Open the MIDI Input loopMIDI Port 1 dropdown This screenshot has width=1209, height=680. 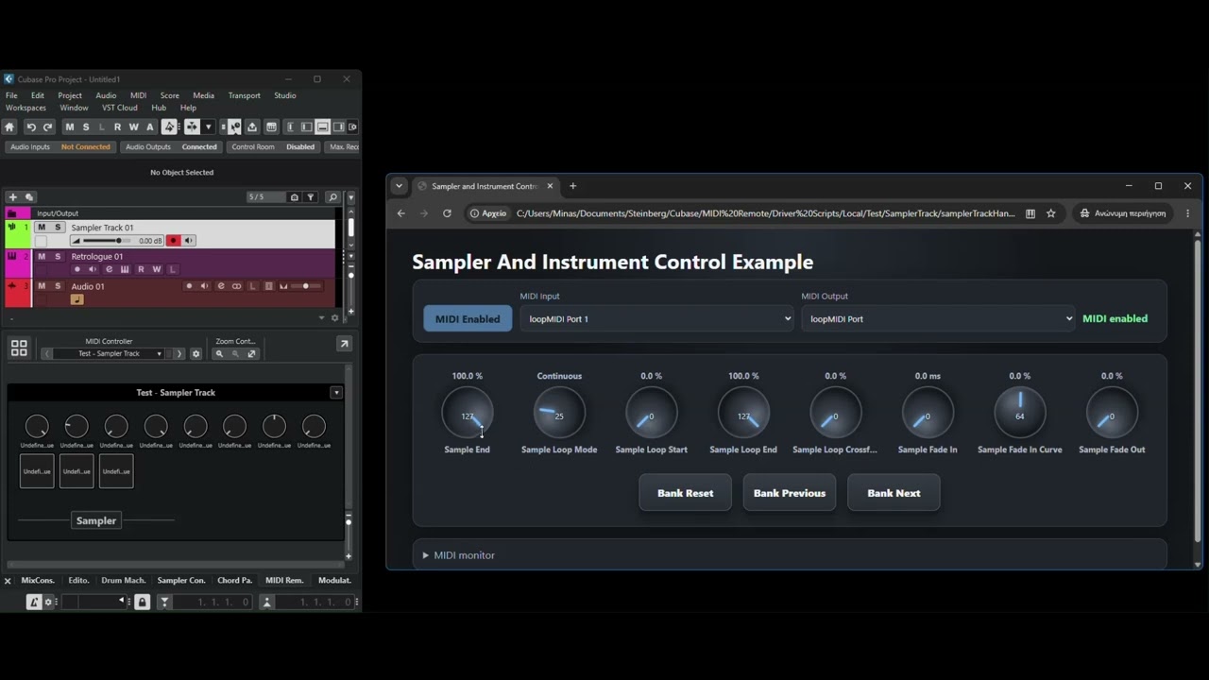pyautogui.click(x=656, y=318)
